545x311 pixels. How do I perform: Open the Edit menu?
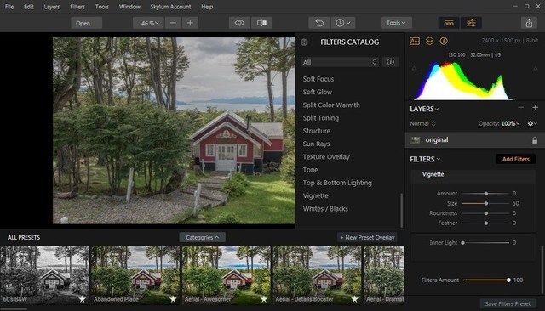(29, 7)
